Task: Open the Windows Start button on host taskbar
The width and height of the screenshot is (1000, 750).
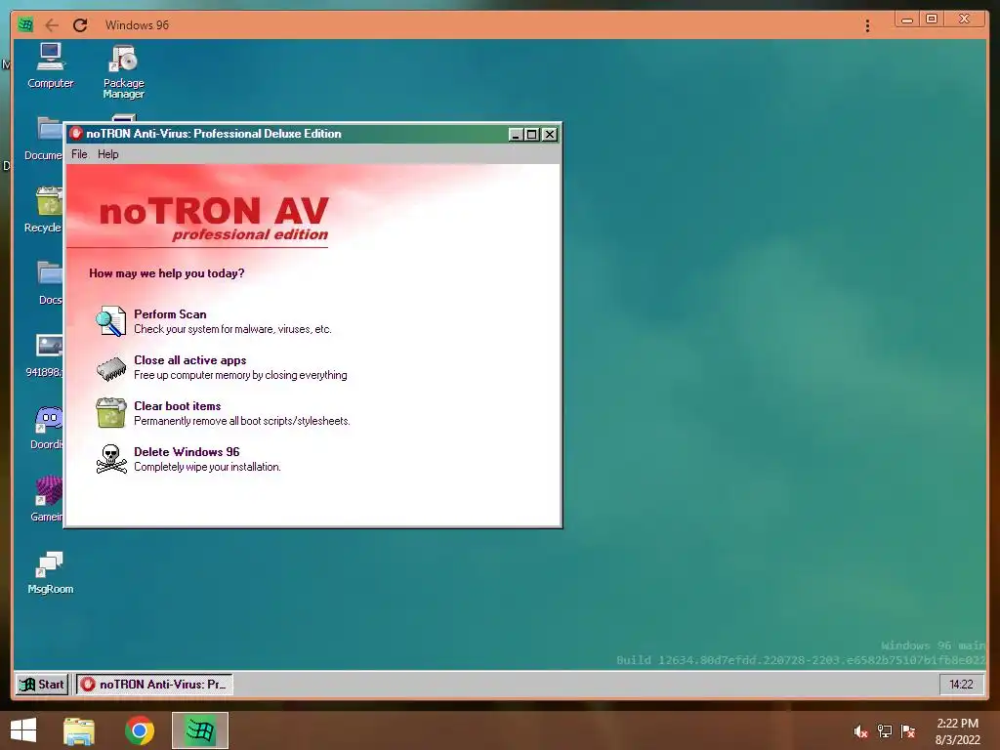Action: coord(23,730)
